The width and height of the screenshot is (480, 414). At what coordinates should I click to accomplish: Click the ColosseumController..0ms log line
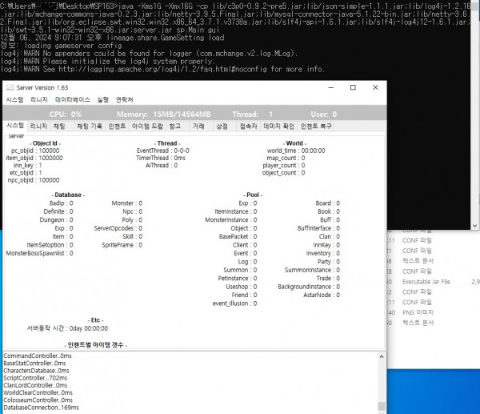tap(38, 400)
